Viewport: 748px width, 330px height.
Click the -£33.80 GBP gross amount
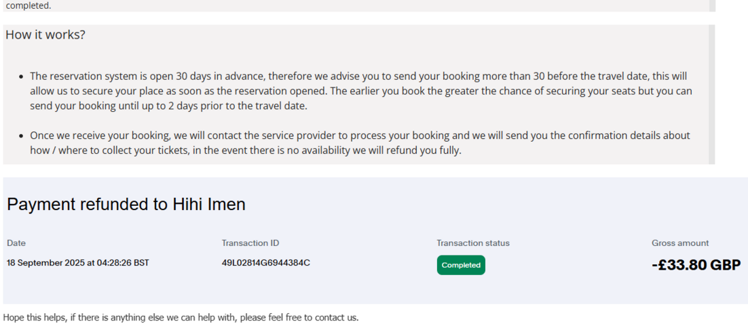click(696, 265)
